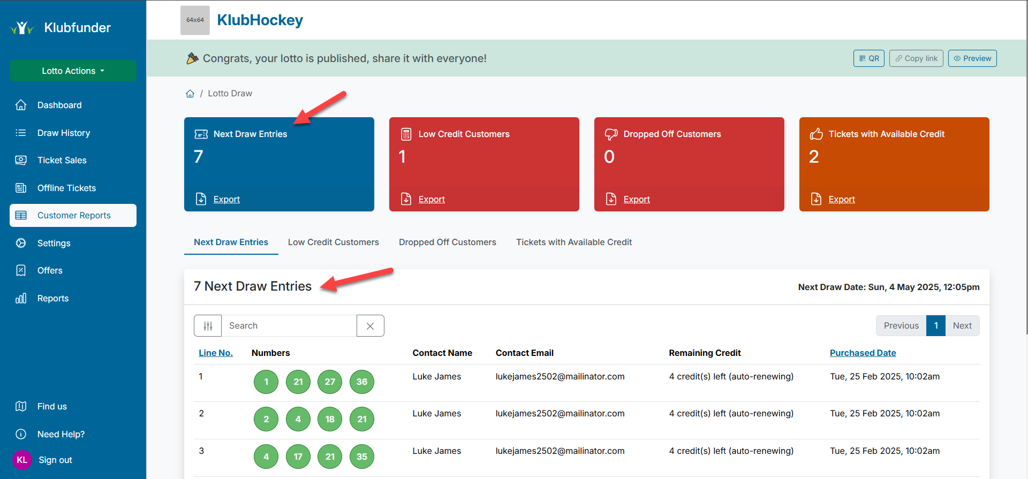Click the Low Credit Customers calculator icon

point(406,134)
